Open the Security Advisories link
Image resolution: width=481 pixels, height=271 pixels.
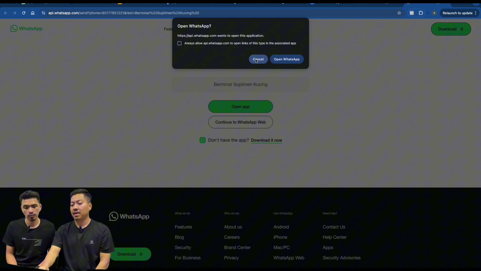(x=341, y=258)
